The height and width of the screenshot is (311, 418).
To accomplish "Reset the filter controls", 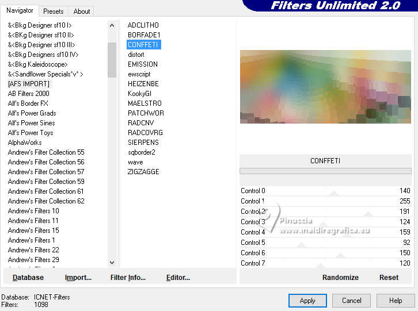I will pos(389,278).
